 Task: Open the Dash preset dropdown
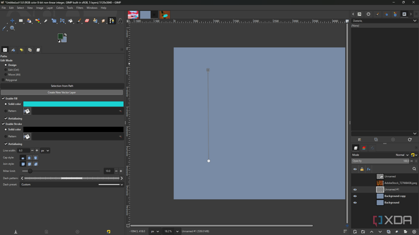coord(71,184)
